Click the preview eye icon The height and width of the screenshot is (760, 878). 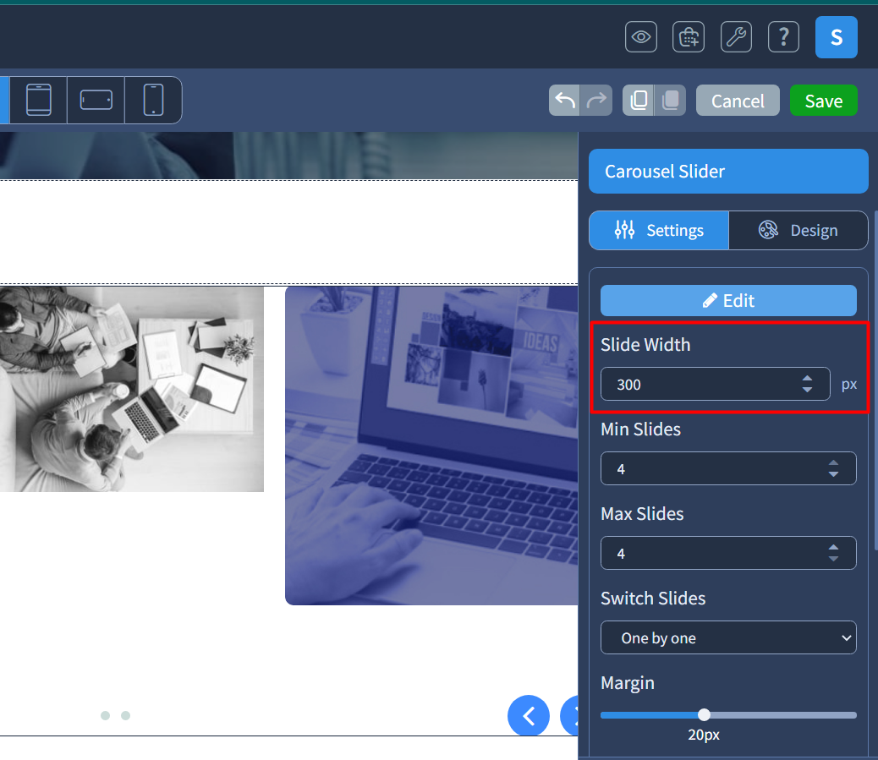tap(640, 36)
